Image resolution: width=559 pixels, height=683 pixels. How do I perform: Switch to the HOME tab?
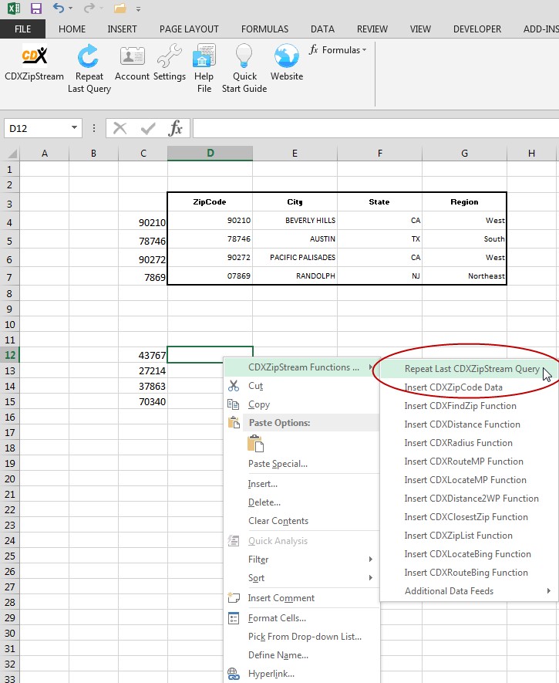(x=72, y=29)
